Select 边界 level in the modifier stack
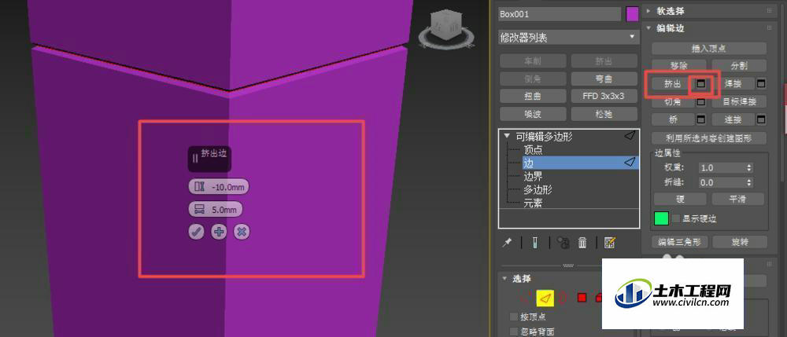Screen dimensions: 787x337 coord(533,176)
